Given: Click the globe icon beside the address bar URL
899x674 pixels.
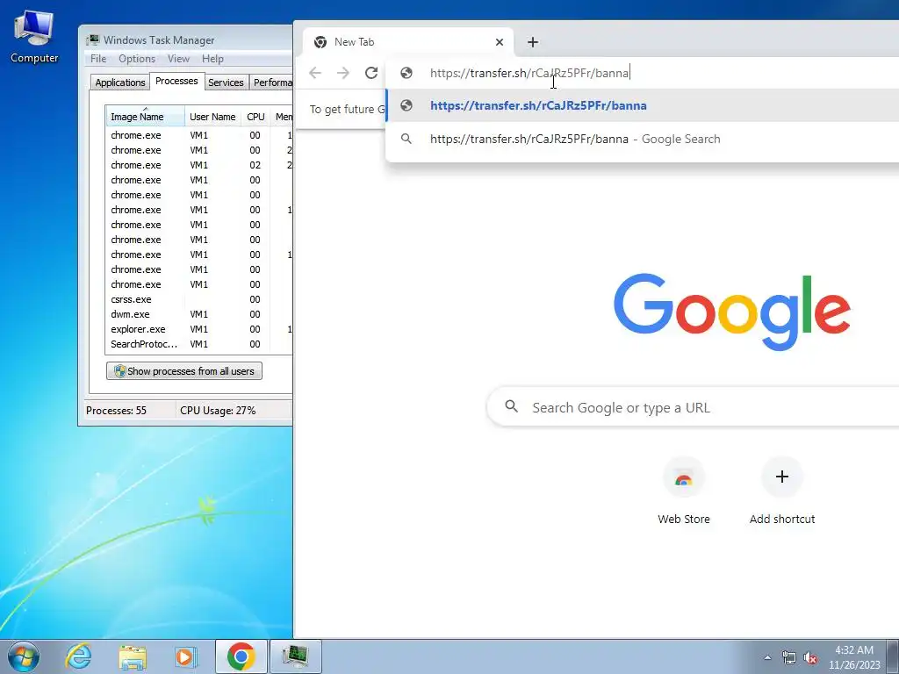Looking at the screenshot, I should pos(406,73).
